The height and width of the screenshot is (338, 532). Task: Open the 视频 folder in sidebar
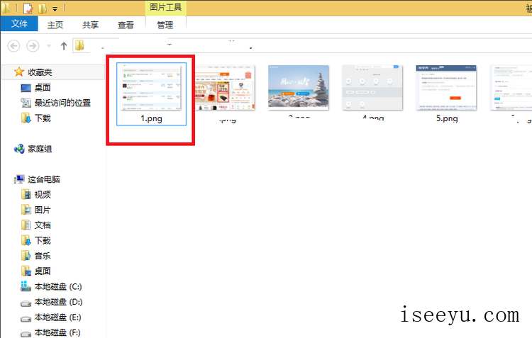(43, 195)
